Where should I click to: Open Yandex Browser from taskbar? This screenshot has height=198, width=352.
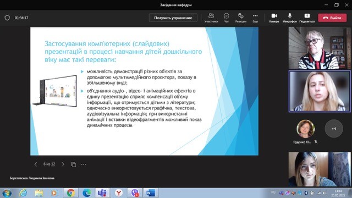[119, 193]
